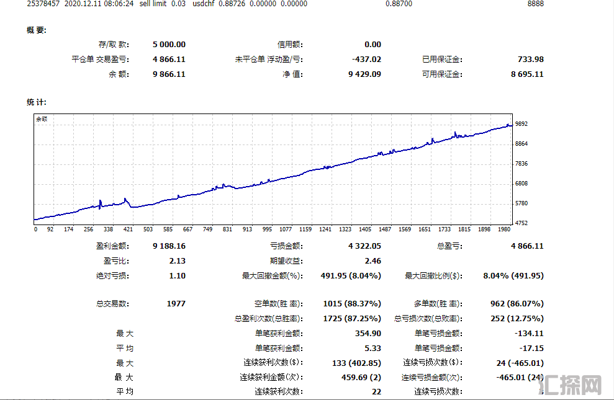Click the 余额 legend label inside chart
The height and width of the screenshot is (400, 614).
pyautogui.click(x=41, y=118)
